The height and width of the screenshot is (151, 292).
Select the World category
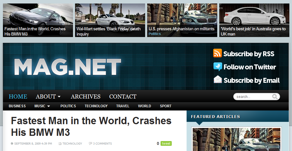click(145, 106)
